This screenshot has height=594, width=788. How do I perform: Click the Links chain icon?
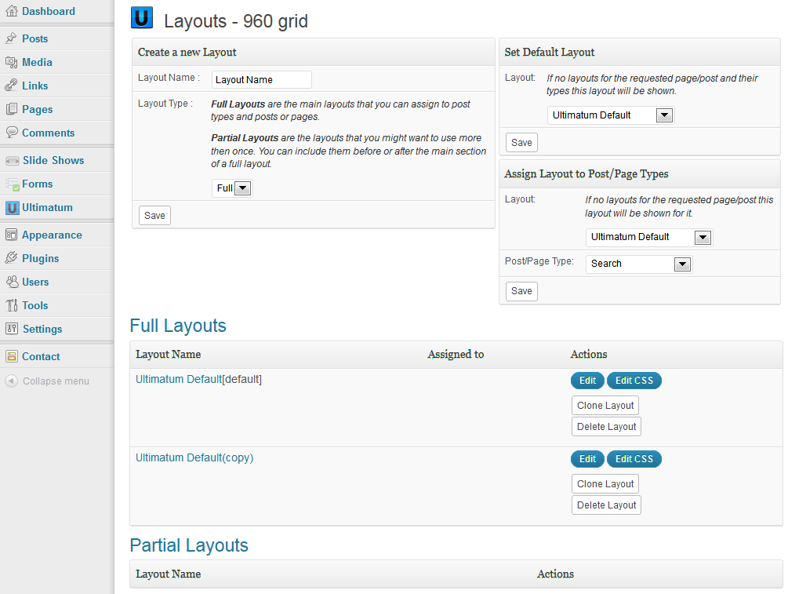(x=11, y=86)
